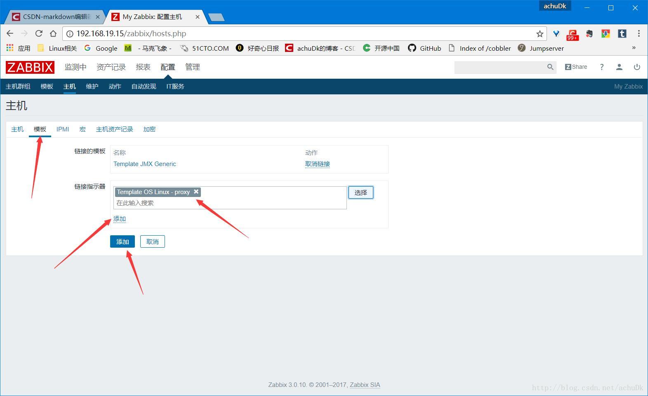Go to browser home page icon

[x=53, y=33]
